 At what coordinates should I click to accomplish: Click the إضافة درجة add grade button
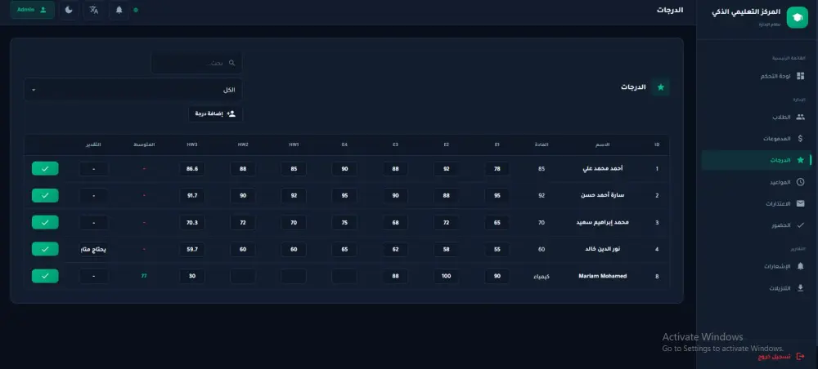pos(215,113)
